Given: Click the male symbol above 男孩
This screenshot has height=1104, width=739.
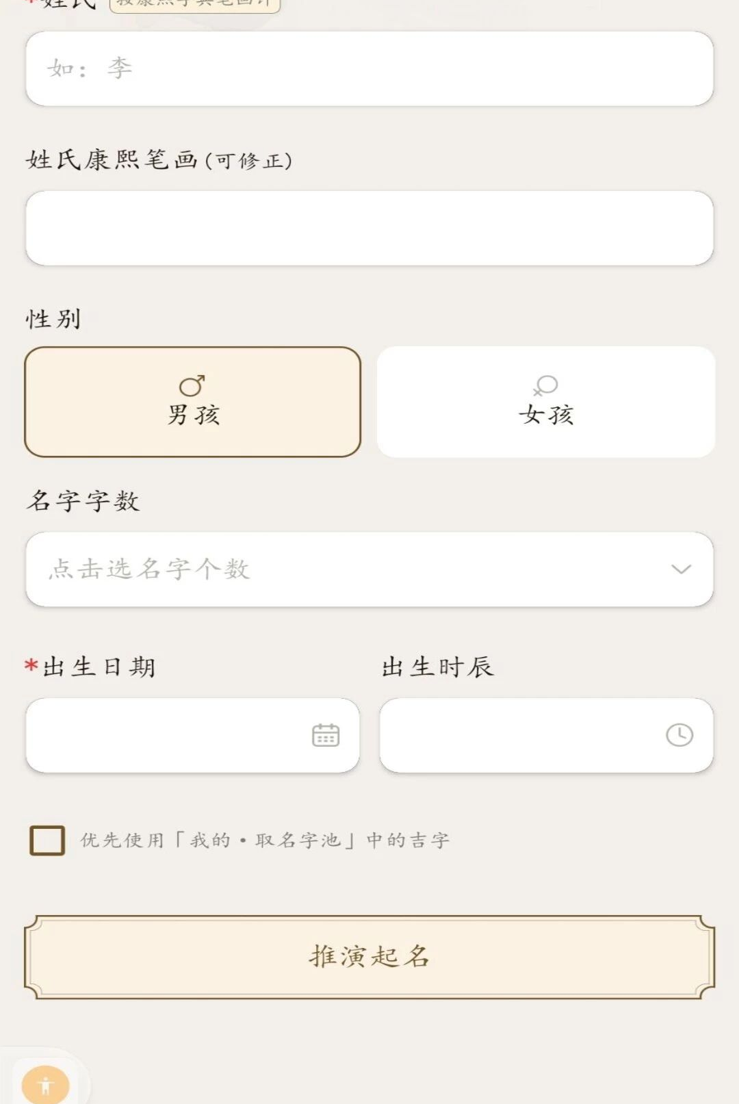Looking at the screenshot, I should tap(192, 385).
